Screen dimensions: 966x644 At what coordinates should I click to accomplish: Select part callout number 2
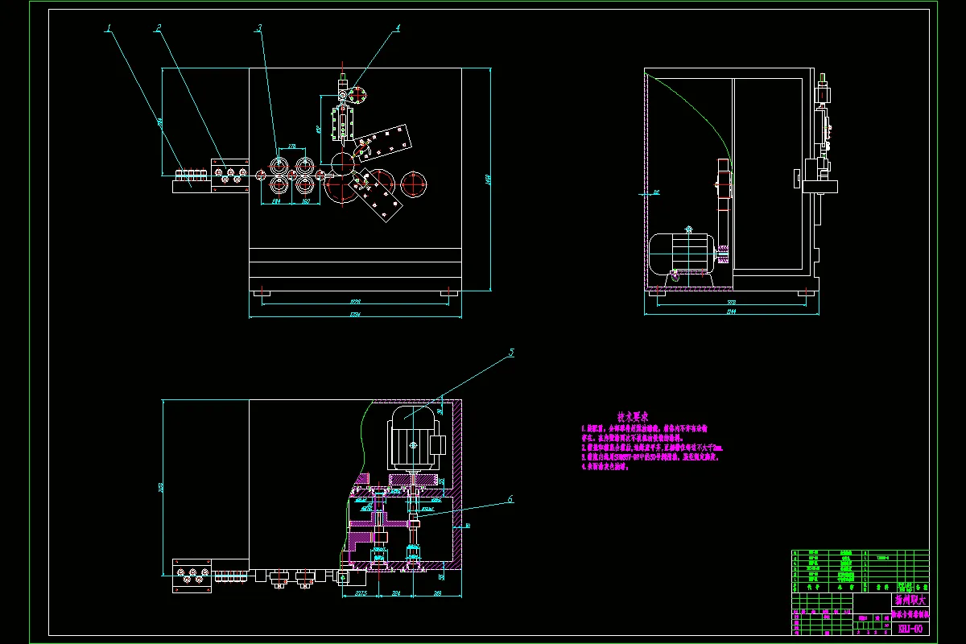[159, 27]
